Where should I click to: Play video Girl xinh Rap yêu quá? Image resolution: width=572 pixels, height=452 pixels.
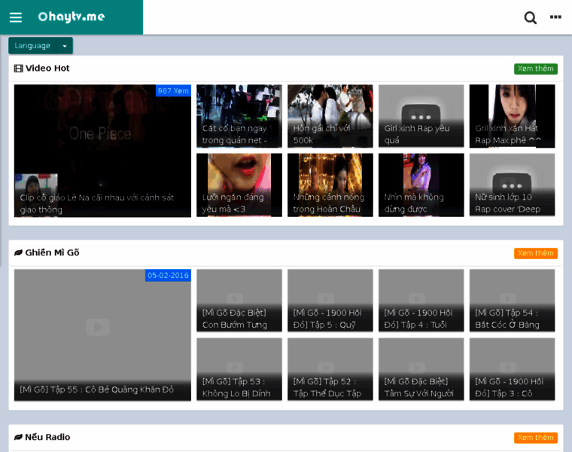[x=421, y=116]
